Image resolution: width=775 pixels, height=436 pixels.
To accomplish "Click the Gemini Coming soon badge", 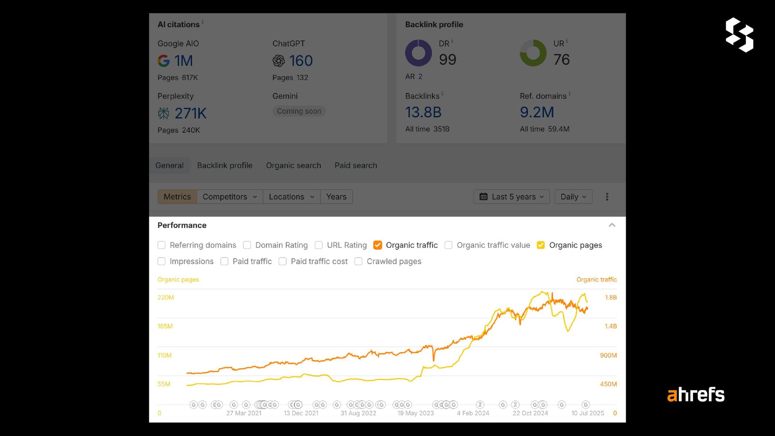I will pos(299,111).
